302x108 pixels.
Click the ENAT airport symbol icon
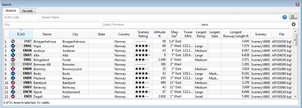(13, 55)
